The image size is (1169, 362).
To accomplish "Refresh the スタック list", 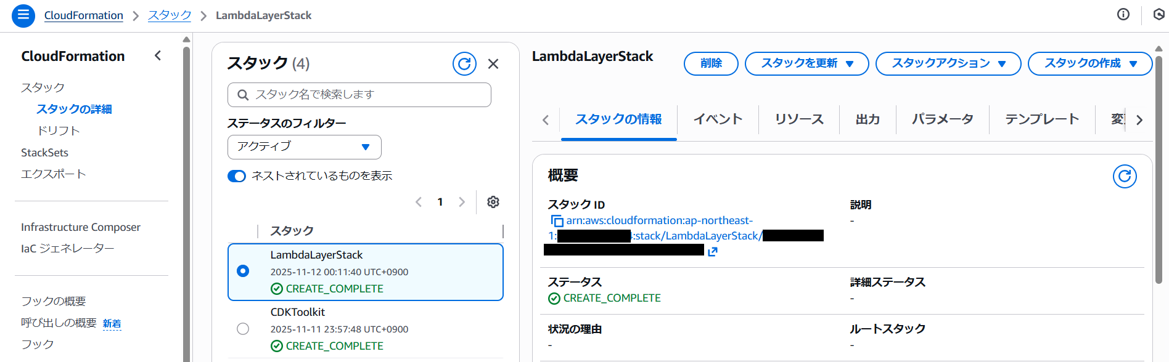I will (x=464, y=63).
